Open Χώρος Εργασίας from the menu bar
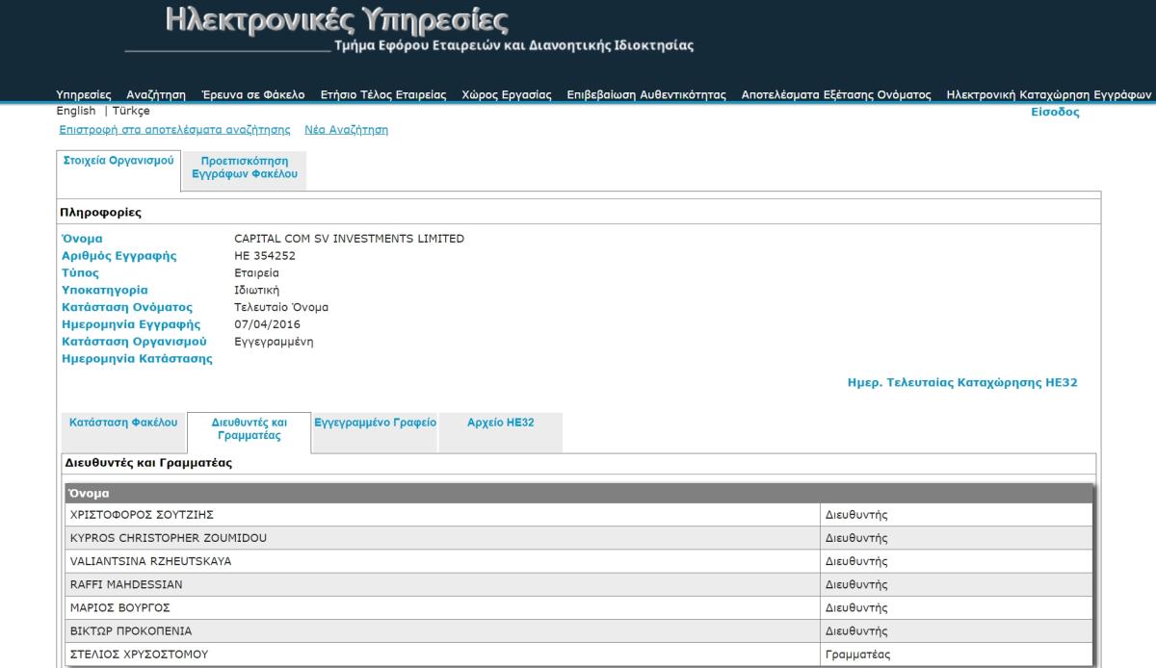Viewport: 1156px width, 668px height. pyautogui.click(x=506, y=94)
